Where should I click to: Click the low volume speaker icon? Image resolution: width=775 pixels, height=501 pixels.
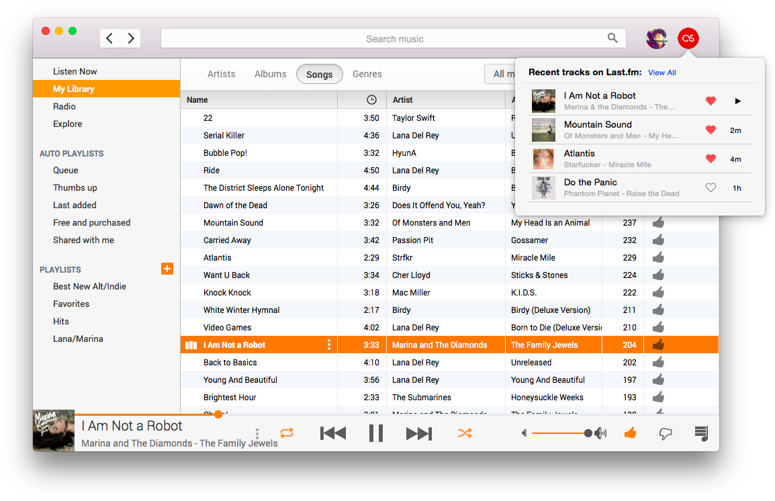coord(525,433)
